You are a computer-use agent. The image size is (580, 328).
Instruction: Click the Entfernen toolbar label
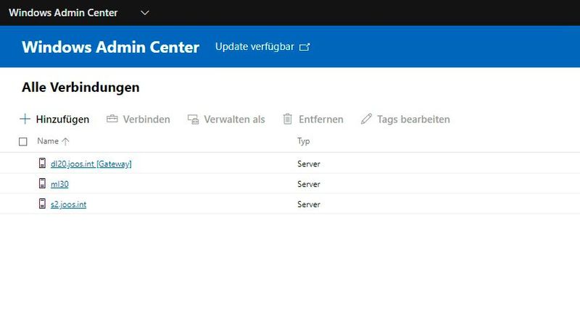point(321,119)
